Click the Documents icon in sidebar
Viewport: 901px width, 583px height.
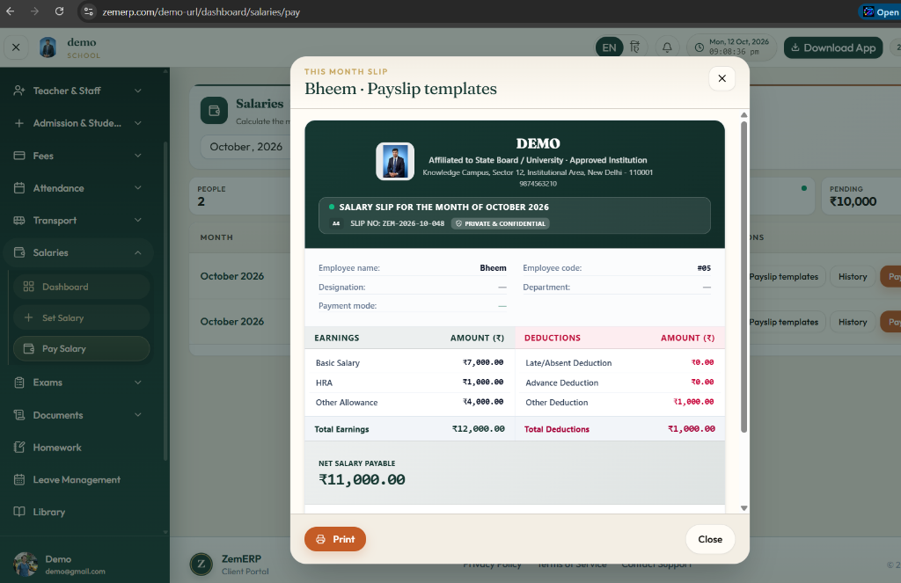point(19,415)
